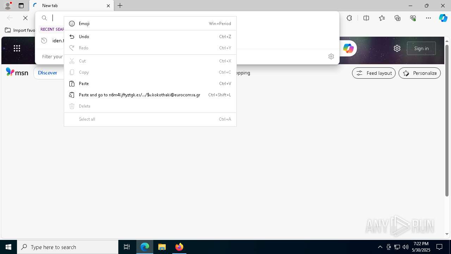Choose Select all from context menu

pyautogui.click(x=150, y=119)
